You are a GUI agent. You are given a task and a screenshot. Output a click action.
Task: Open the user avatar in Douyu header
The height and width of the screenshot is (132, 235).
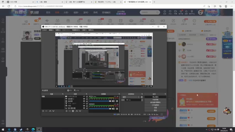pos(200,12)
